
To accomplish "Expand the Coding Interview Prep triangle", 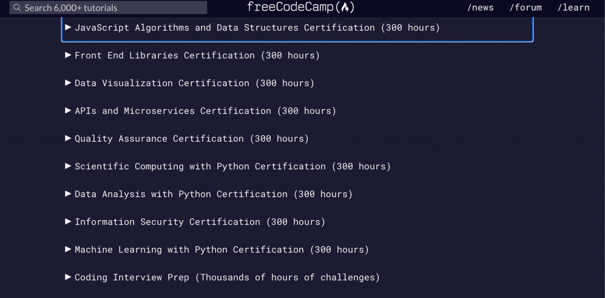I will tap(69, 277).
